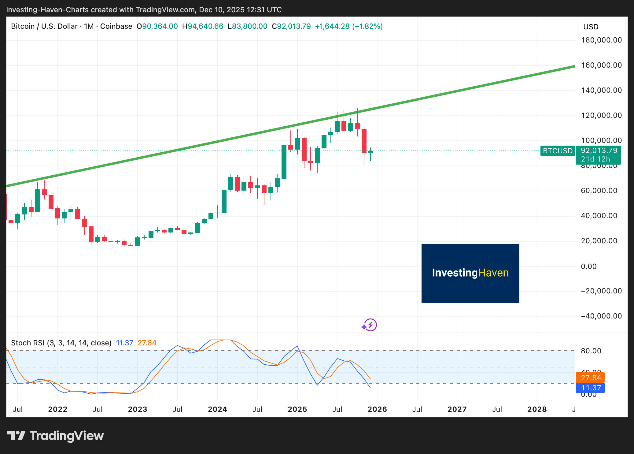Click the 2025 label on time axis
This screenshot has height=454, width=634.
[297, 409]
